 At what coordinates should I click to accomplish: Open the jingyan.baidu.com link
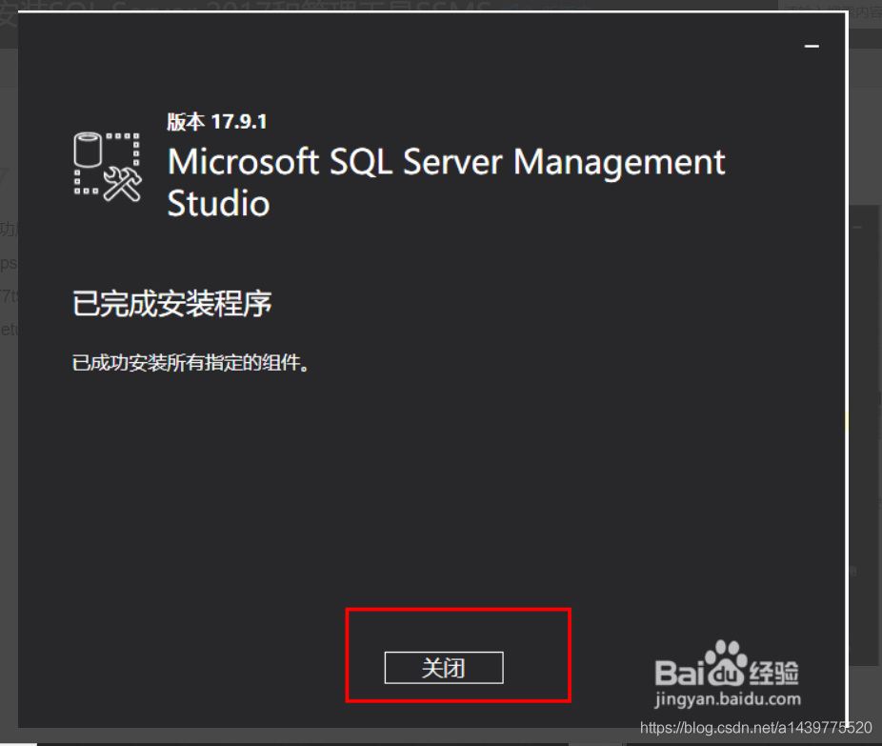(728, 699)
